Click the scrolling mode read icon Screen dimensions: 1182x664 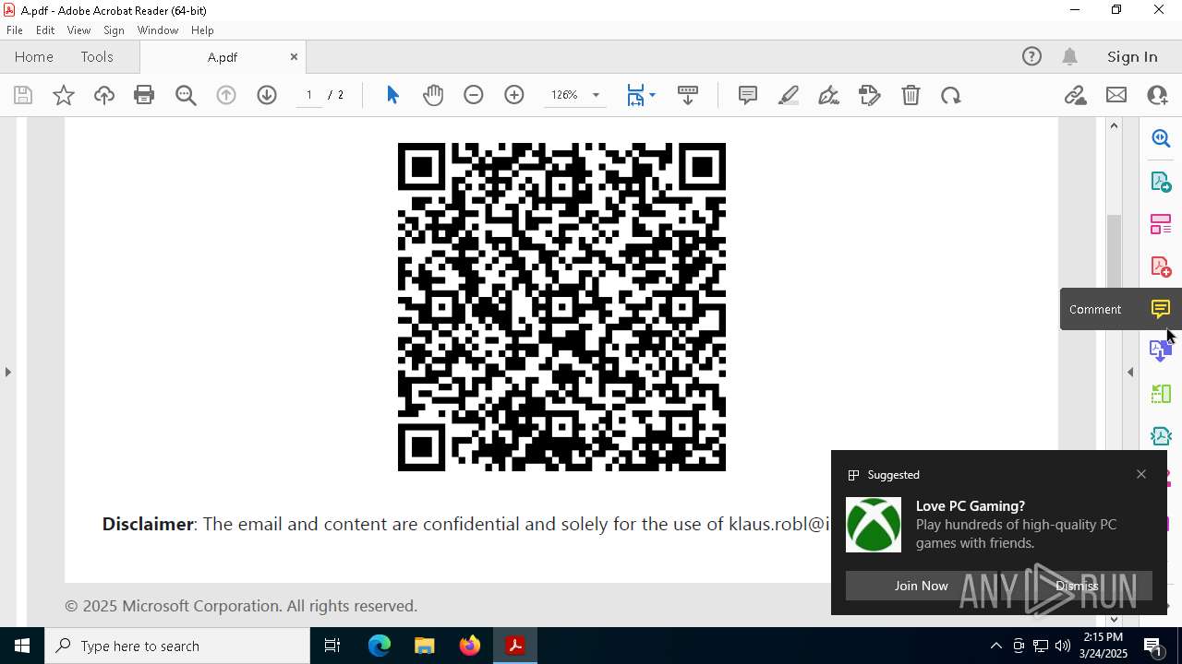(688, 95)
